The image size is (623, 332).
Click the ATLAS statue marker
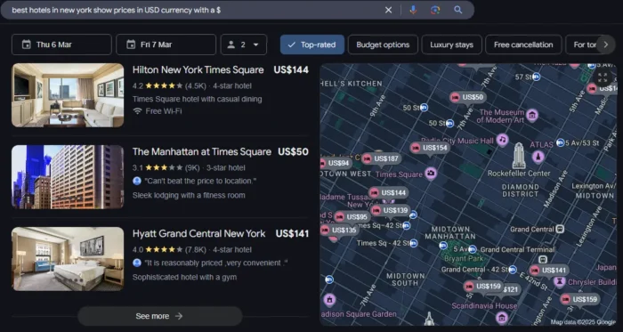pyautogui.click(x=538, y=157)
